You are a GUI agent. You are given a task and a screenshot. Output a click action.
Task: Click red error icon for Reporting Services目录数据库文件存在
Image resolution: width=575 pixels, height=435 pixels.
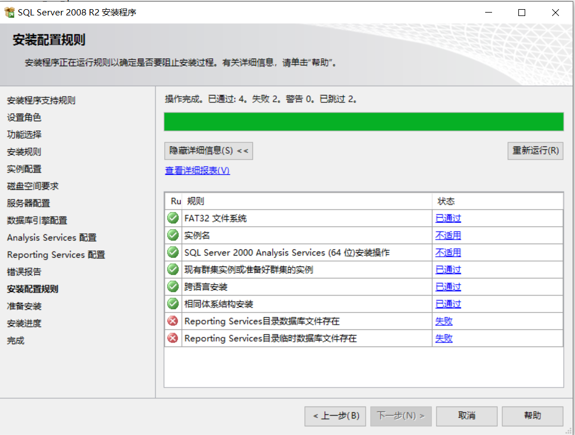point(173,321)
